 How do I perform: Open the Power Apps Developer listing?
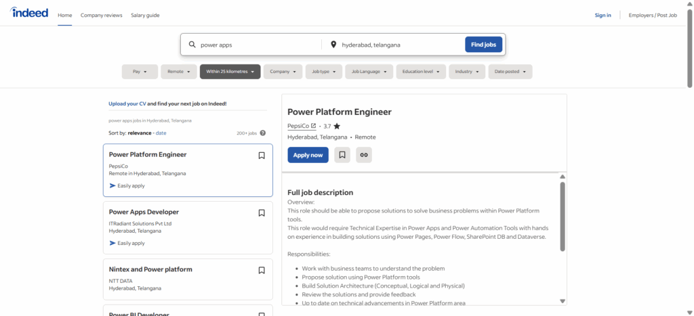coord(144,212)
